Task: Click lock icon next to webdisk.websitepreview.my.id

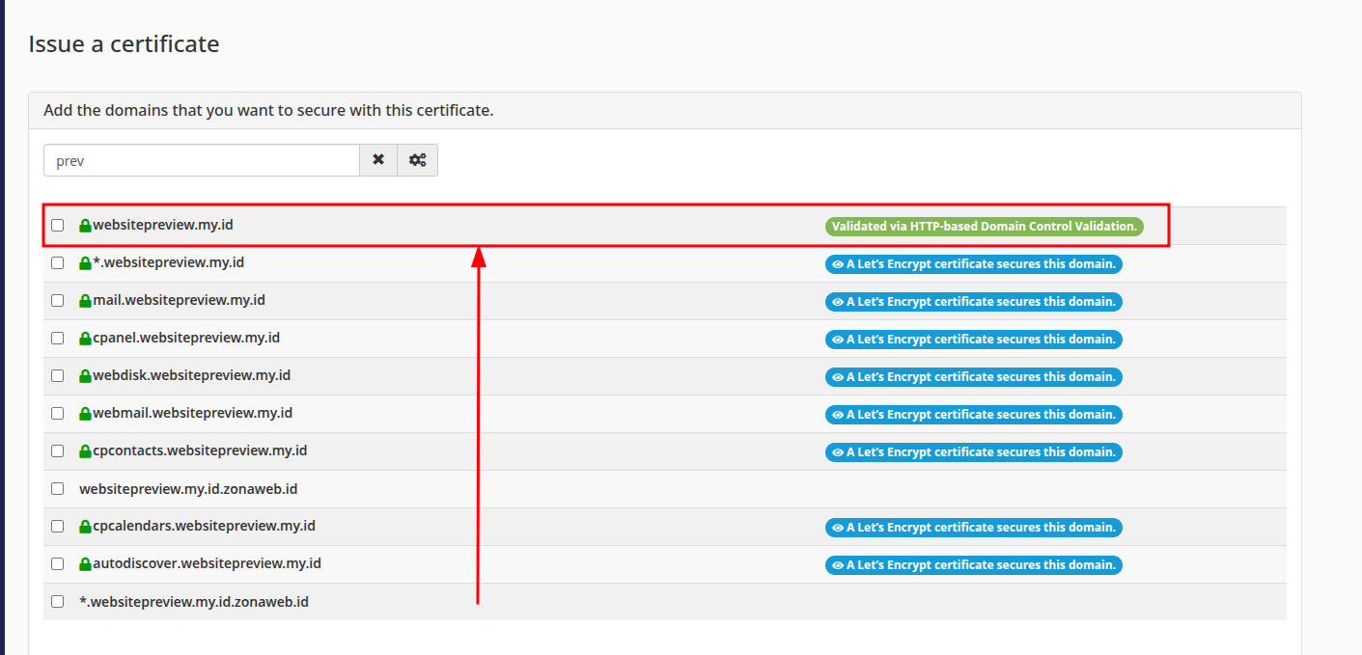Action: tap(85, 376)
